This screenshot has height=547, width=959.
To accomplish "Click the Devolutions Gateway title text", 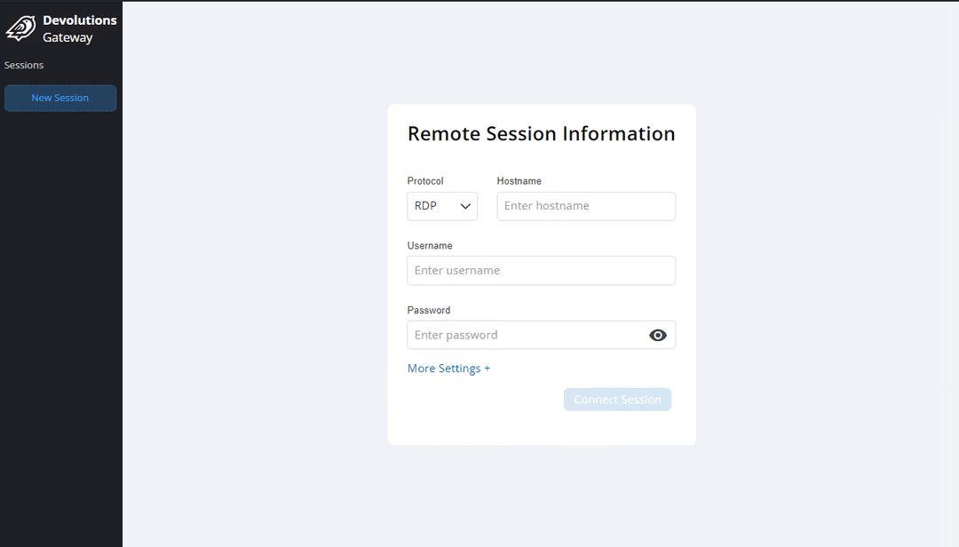I will [79, 28].
